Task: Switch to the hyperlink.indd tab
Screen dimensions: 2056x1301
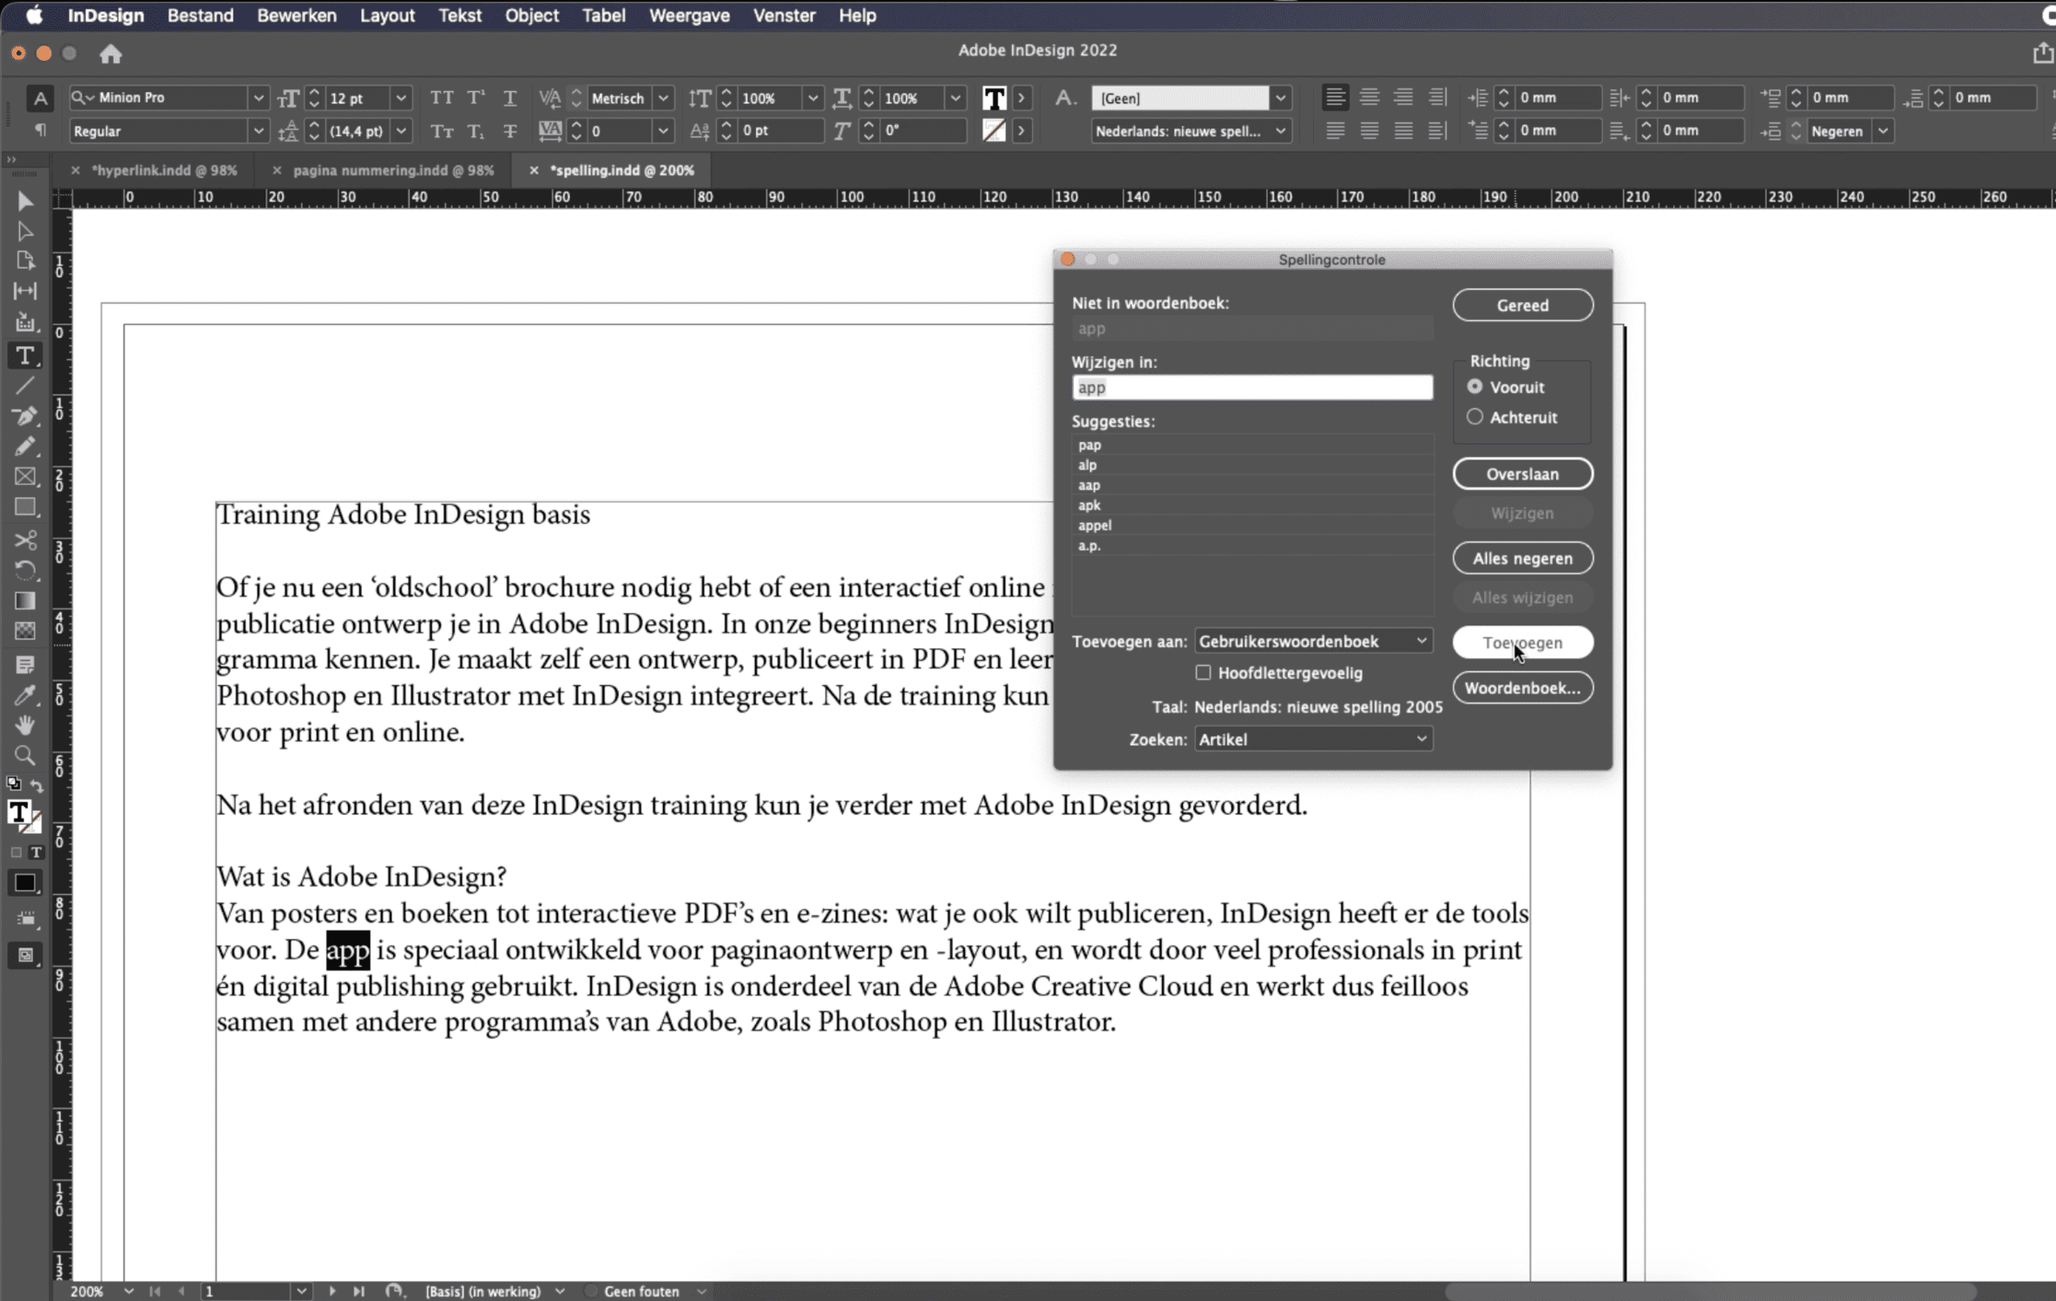Action: tap(165, 170)
